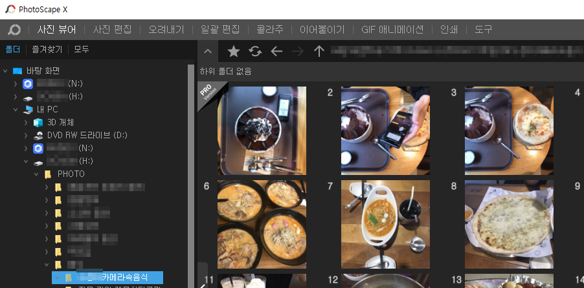This screenshot has width=584, height=288.
Task: Select the 바탕 화면 tree item
Action: pos(43,70)
